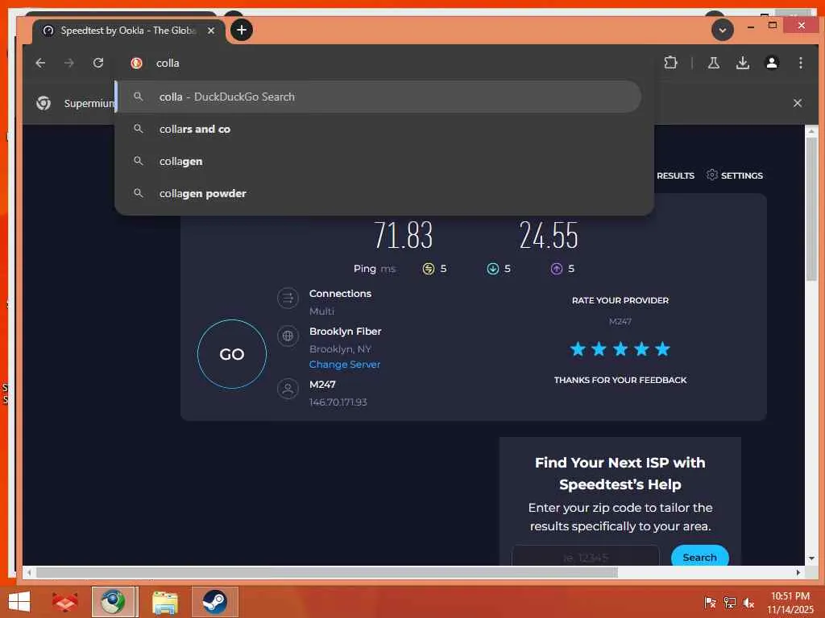Click the Brooklyn Fiber server name

pos(345,332)
